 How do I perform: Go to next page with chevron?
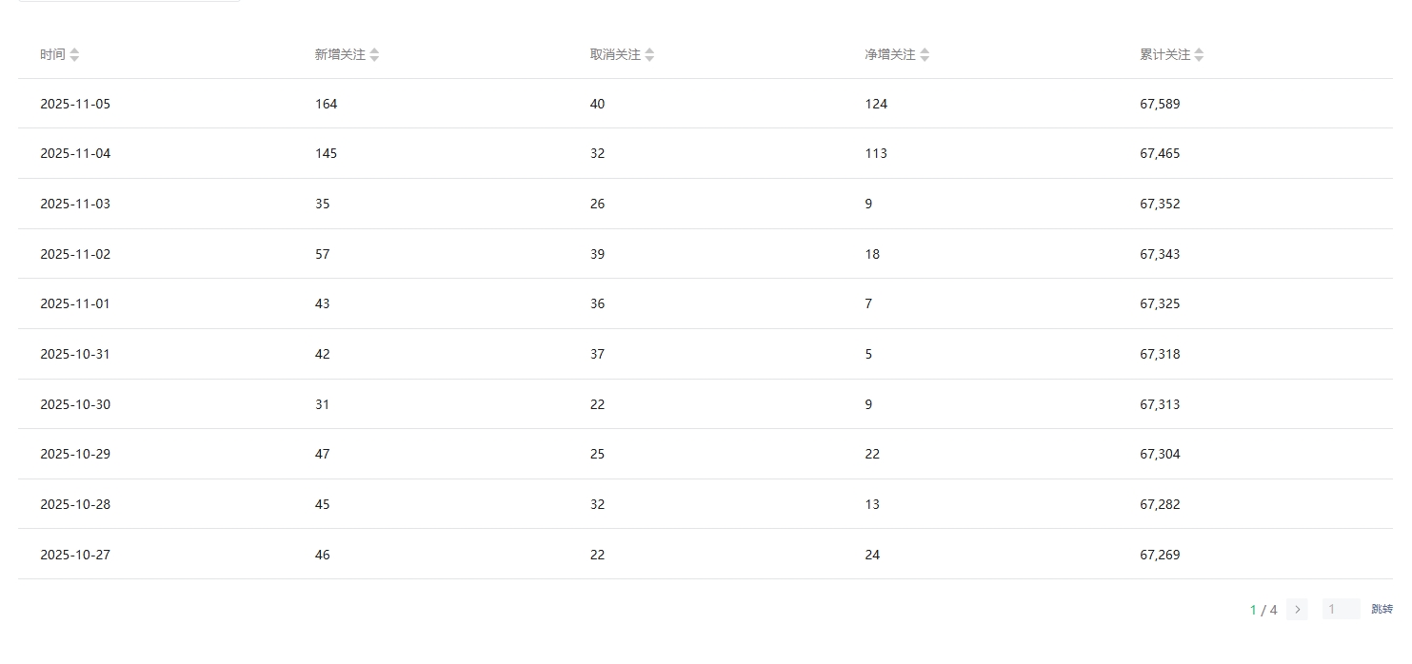1297,610
